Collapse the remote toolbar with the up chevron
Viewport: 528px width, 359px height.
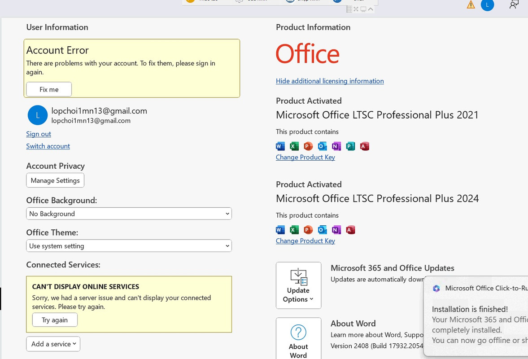tap(371, 9)
